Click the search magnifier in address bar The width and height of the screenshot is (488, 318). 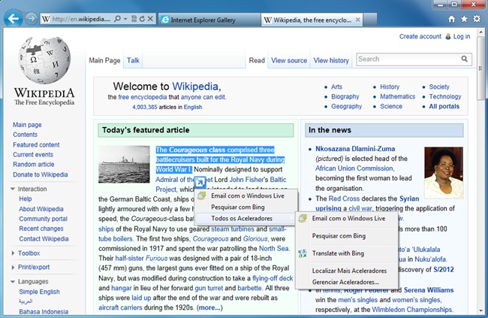[117, 19]
